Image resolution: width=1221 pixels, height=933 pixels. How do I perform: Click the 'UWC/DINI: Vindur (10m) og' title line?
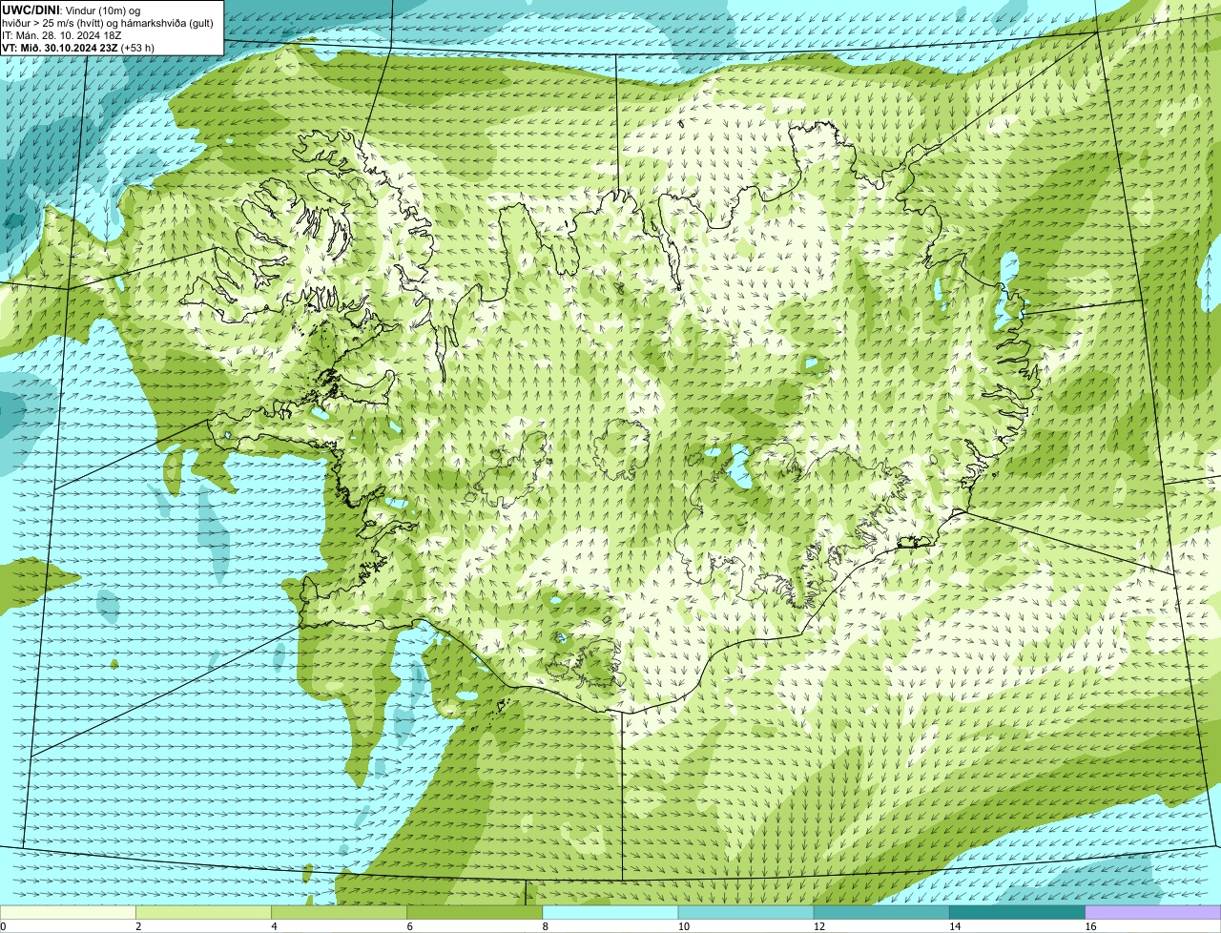pos(71,10)
